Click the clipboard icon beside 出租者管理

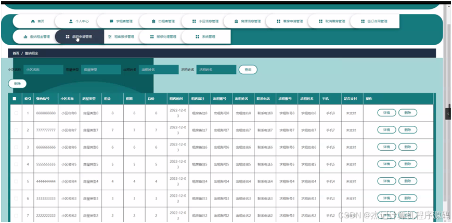(x=153, y=21)
